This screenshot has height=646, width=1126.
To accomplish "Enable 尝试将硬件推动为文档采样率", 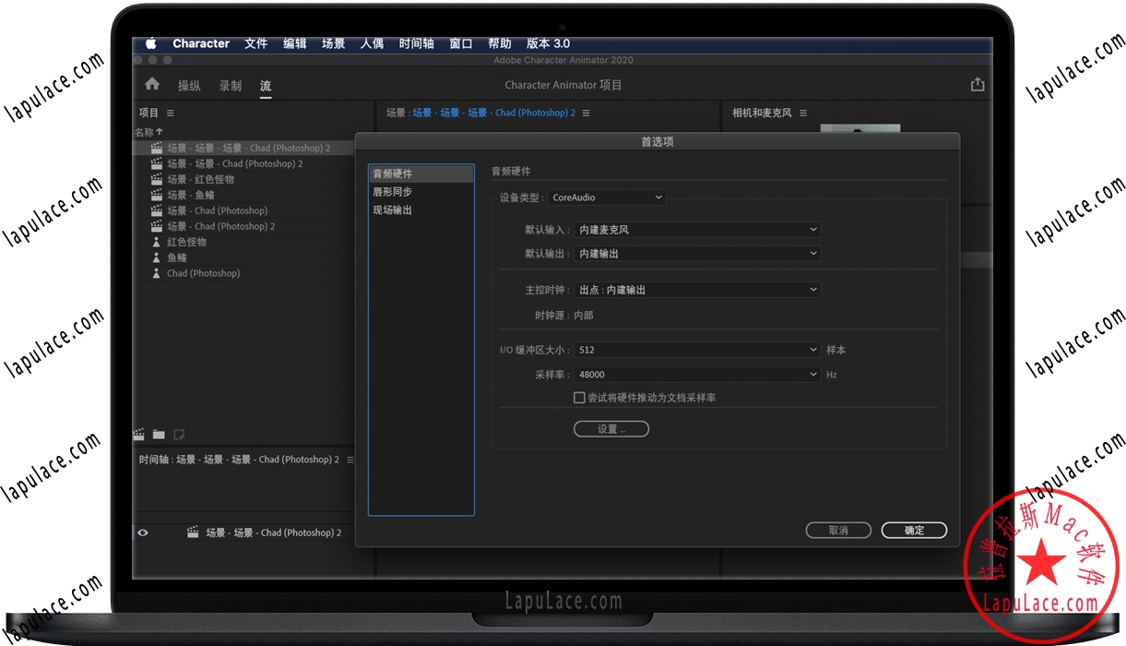I will (580, 397).
